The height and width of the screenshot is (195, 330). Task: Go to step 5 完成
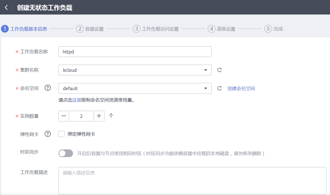[274, 29]
